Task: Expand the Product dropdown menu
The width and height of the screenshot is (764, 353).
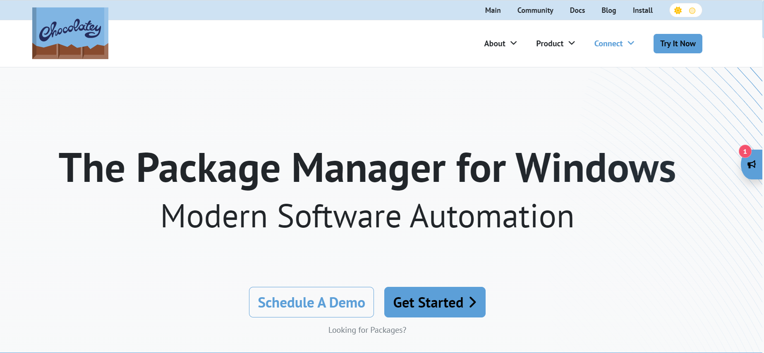Action: (x=556, y=43)
